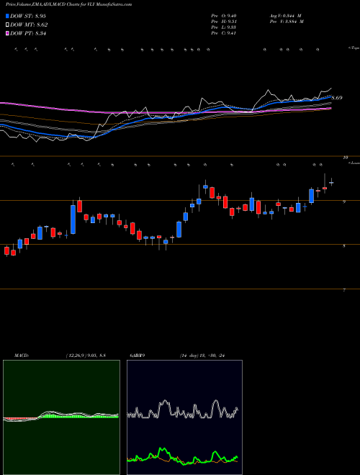This screenshot has height=475, width=360.
Task: Click the 'Pre C: 9.41' close value
Action: [x=224, y=33]
